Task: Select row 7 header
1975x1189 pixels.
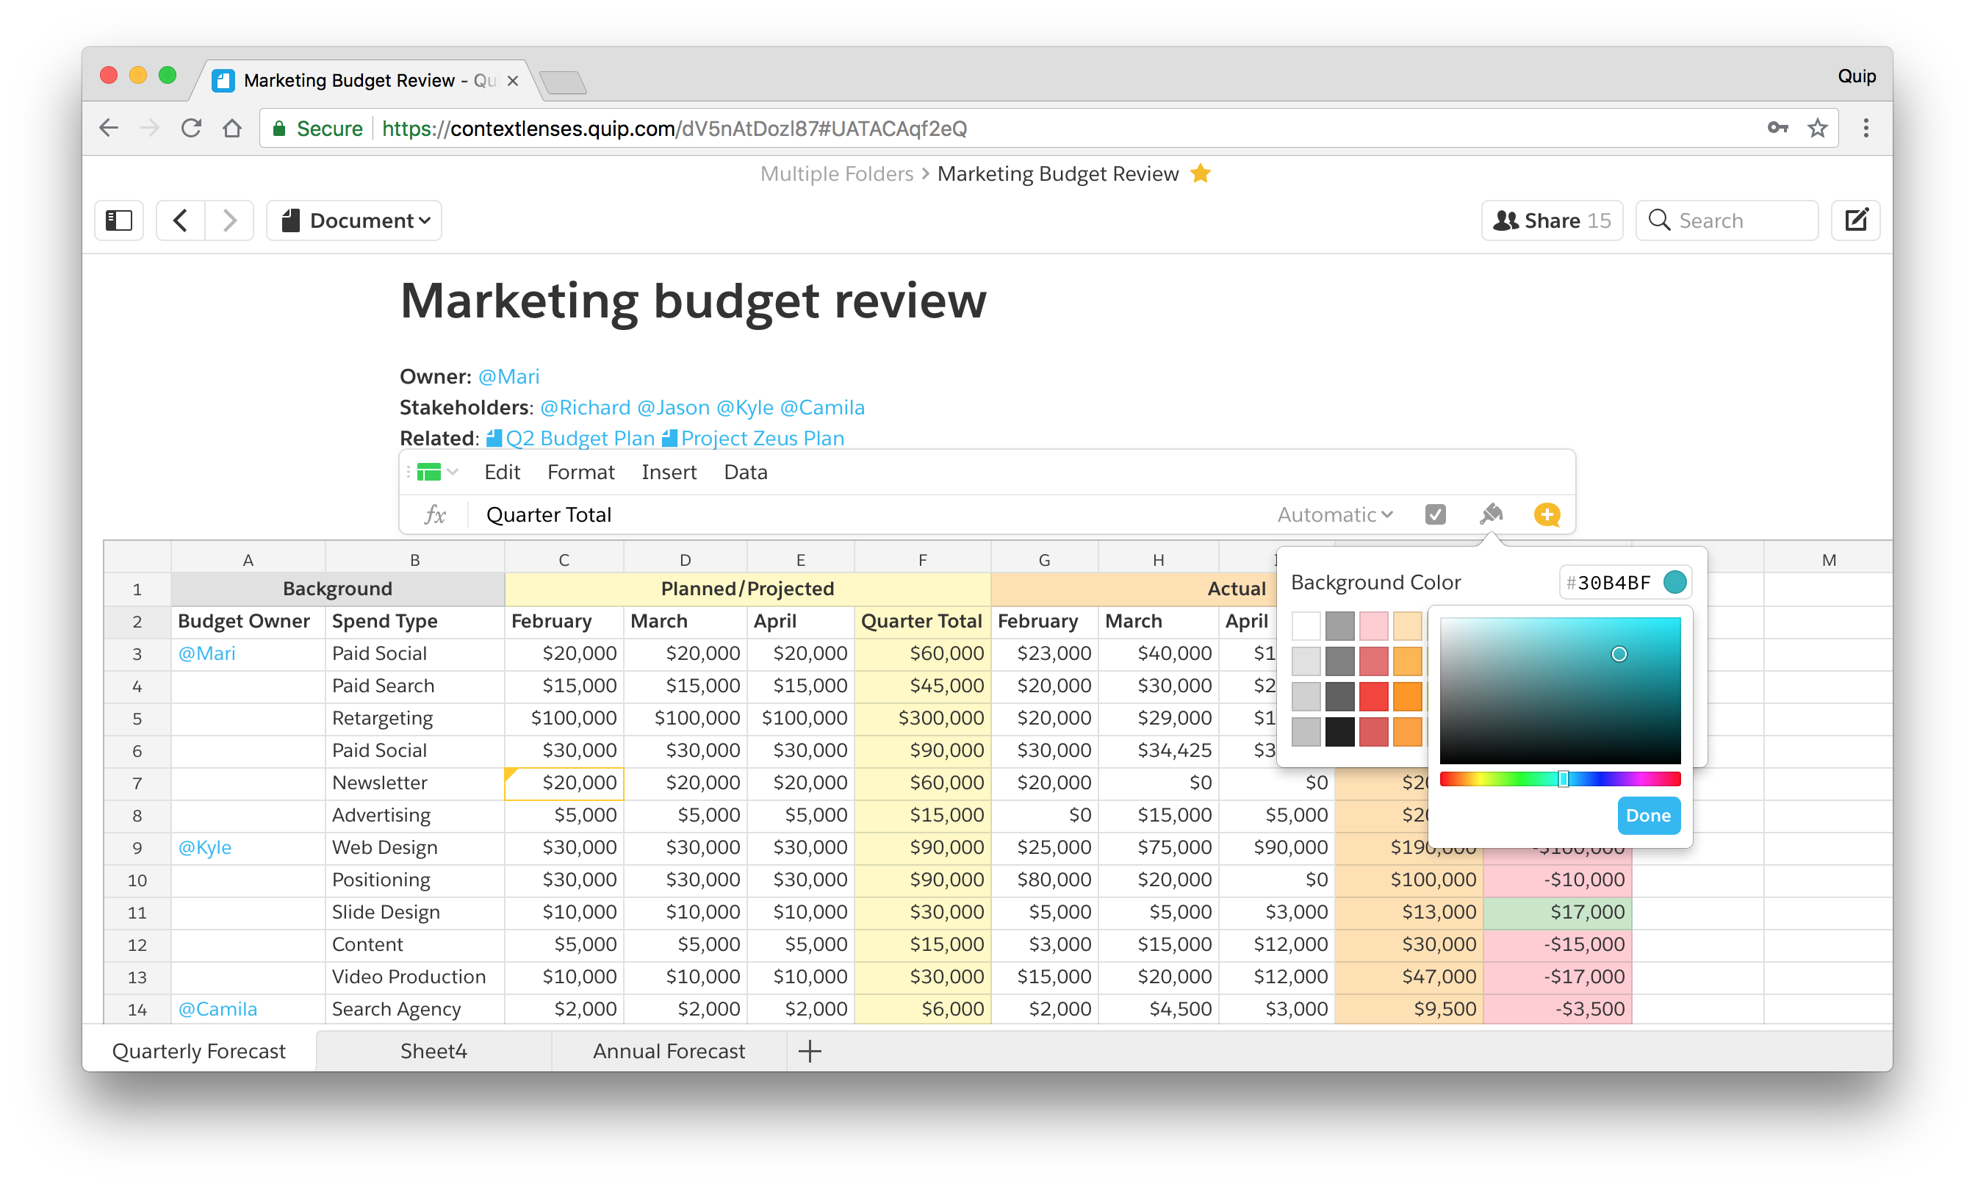Action: coord(137,783)
